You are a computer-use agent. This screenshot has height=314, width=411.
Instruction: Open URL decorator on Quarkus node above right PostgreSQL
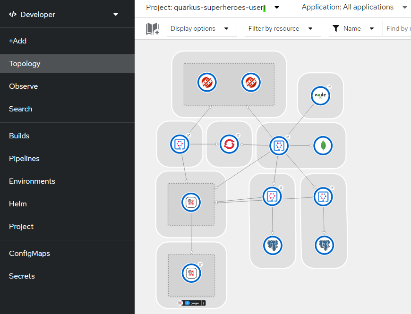pos(332,188)
